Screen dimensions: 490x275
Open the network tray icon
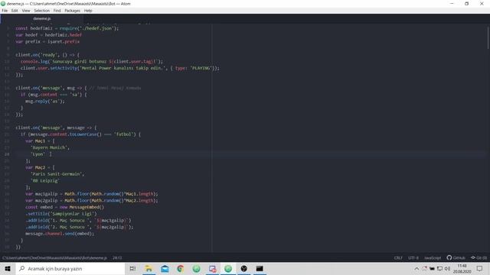point(439,268)
